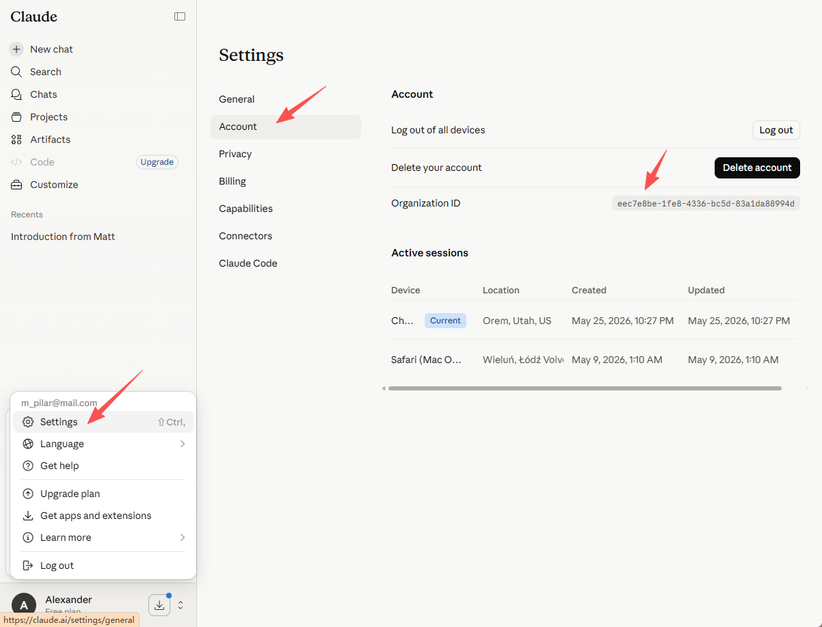Click the Created column header
The image size is (822, 627).
pos(589,290)
